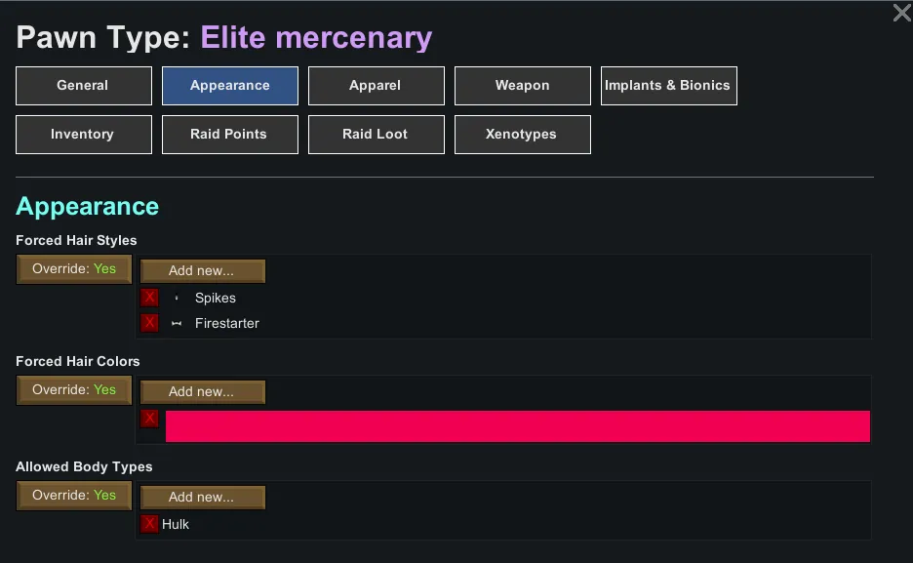The image size is (913, 563).
Task: Open Add new hair style list
Action: pos(202,270)
